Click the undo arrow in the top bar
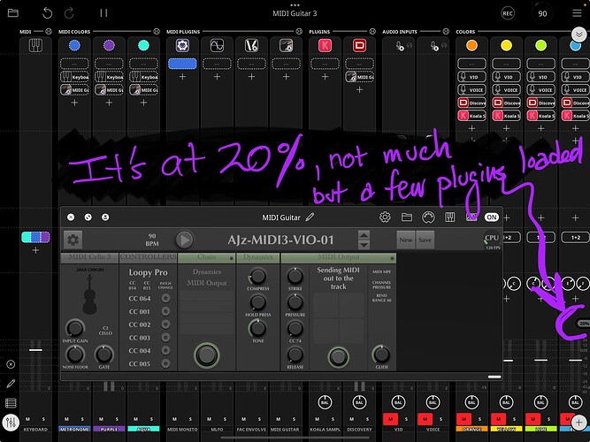Image resolution: width=590 pixels, height=442 pixels. 47,13
